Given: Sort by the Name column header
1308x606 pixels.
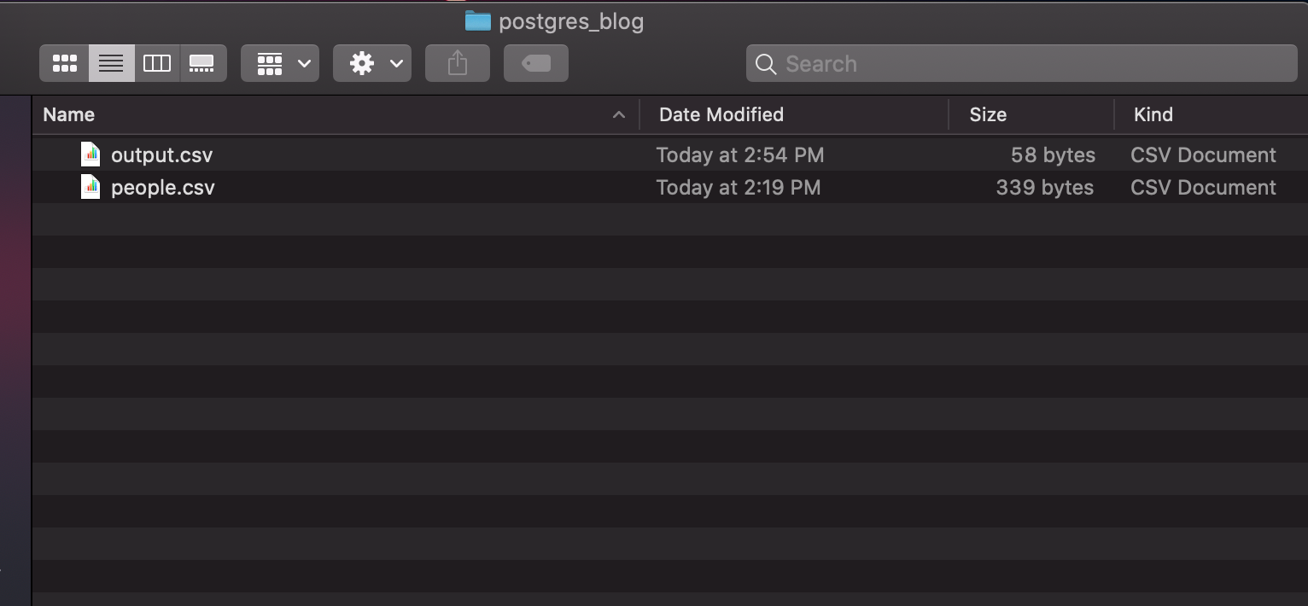Looking at the screenshot, I should (x=69, y=114).
